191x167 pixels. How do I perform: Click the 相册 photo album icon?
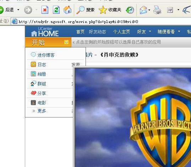point(33,74)
